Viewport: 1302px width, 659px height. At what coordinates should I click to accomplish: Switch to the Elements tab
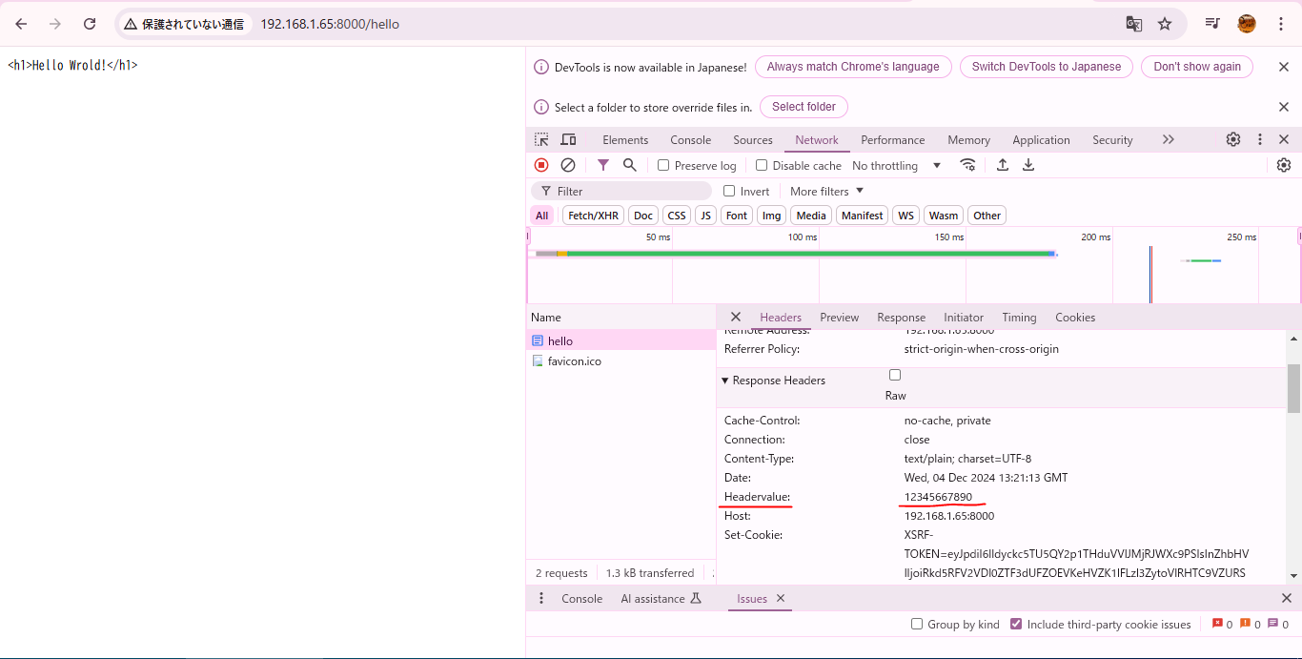click(x=625, y=139)
